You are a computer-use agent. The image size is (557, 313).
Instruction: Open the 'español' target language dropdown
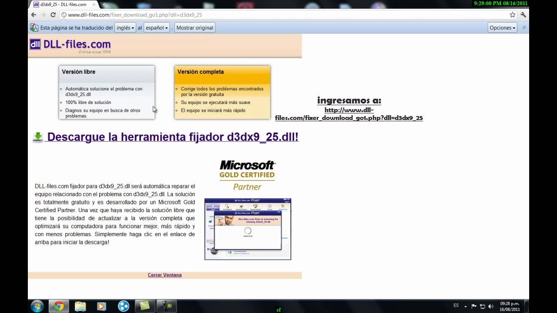tap(157, 27)
